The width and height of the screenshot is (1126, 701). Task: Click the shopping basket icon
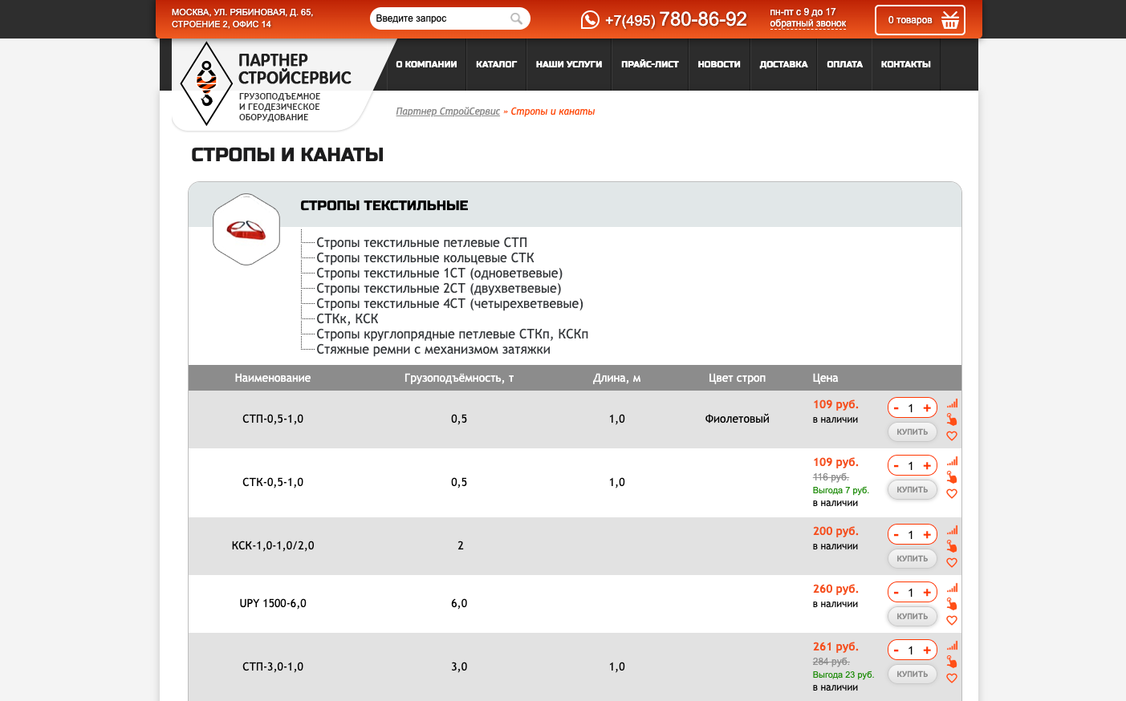click(950, 20)
